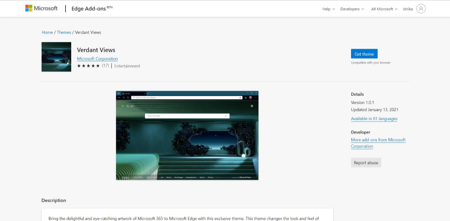The image size is (450, 221).
Task: Click the Report abuse button
Action: click(366, 163)
